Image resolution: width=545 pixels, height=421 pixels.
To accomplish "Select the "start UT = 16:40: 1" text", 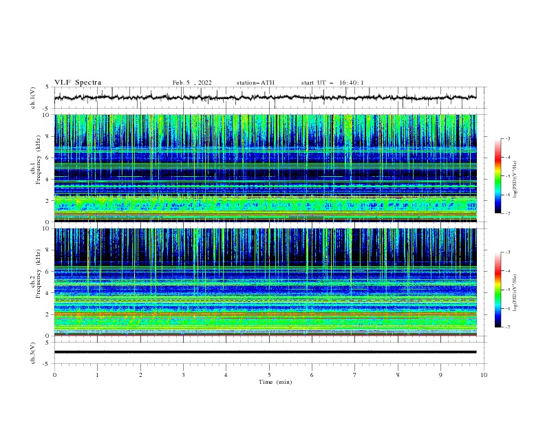I will tap(332, 83).
